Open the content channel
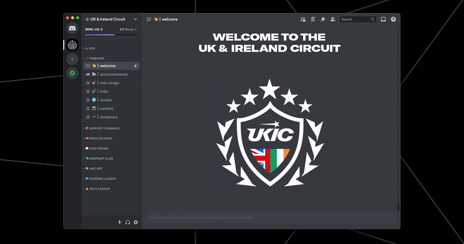 (x=111, y=109)
